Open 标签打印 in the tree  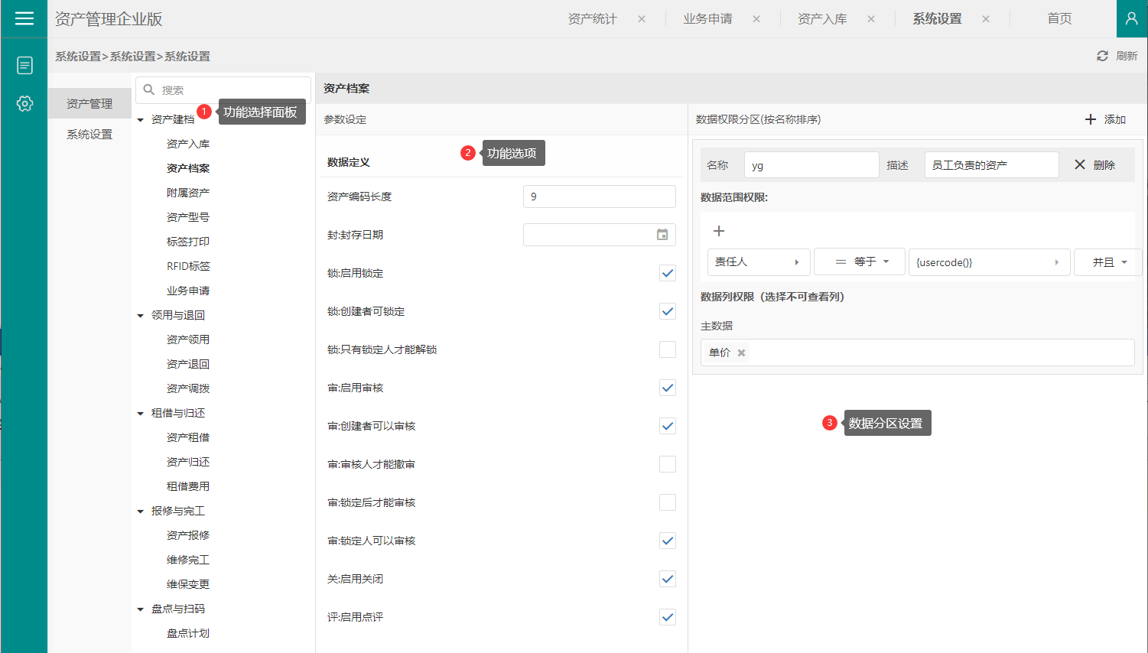point(188,242)
